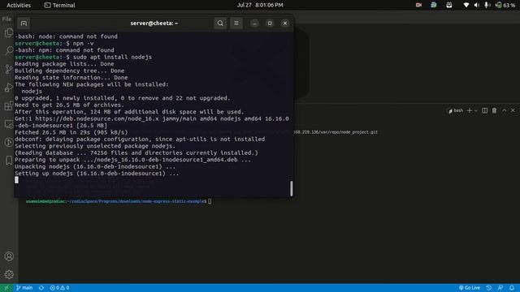Synchronize changes from the status bar
The height and width of the screenshot is (292, 520).
[x=41, y=288]
